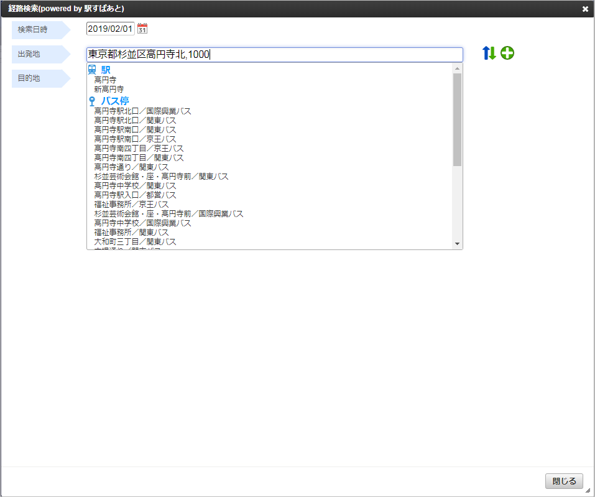595x497 pixels.
Task: Choose 高円寺中学校／国際興業バス
Action: click(142, 223)
